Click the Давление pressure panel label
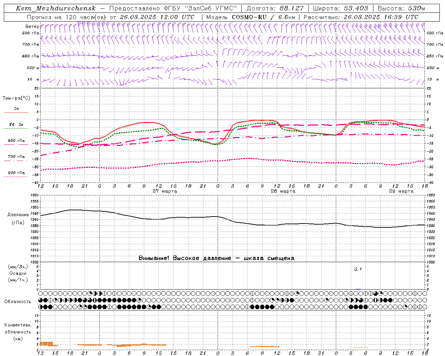This screenshot has width=445, height=356. click(x=18, y=215)
